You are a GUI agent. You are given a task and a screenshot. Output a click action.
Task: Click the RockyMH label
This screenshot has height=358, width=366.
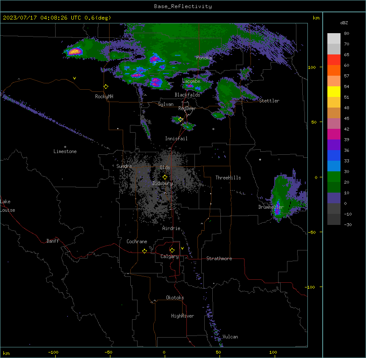coord(104,97)
